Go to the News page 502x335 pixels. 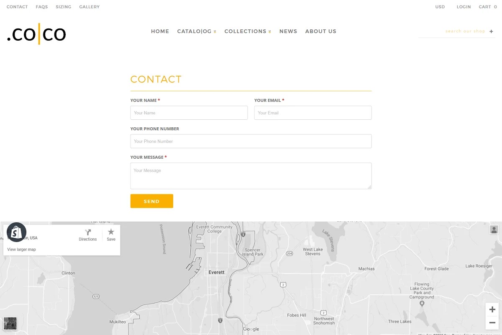pyautogui.click(x=288, y=31)
